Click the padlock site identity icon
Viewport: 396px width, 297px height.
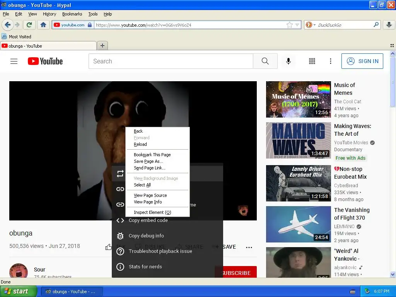coord(90,25)
